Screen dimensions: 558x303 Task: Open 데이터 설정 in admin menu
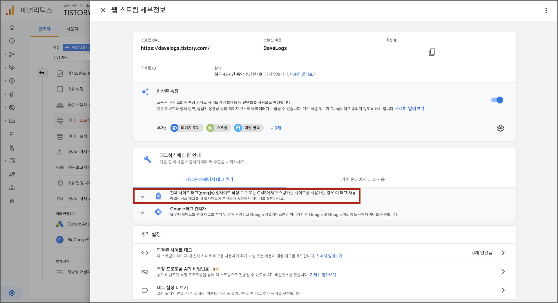tap(73, 136)
